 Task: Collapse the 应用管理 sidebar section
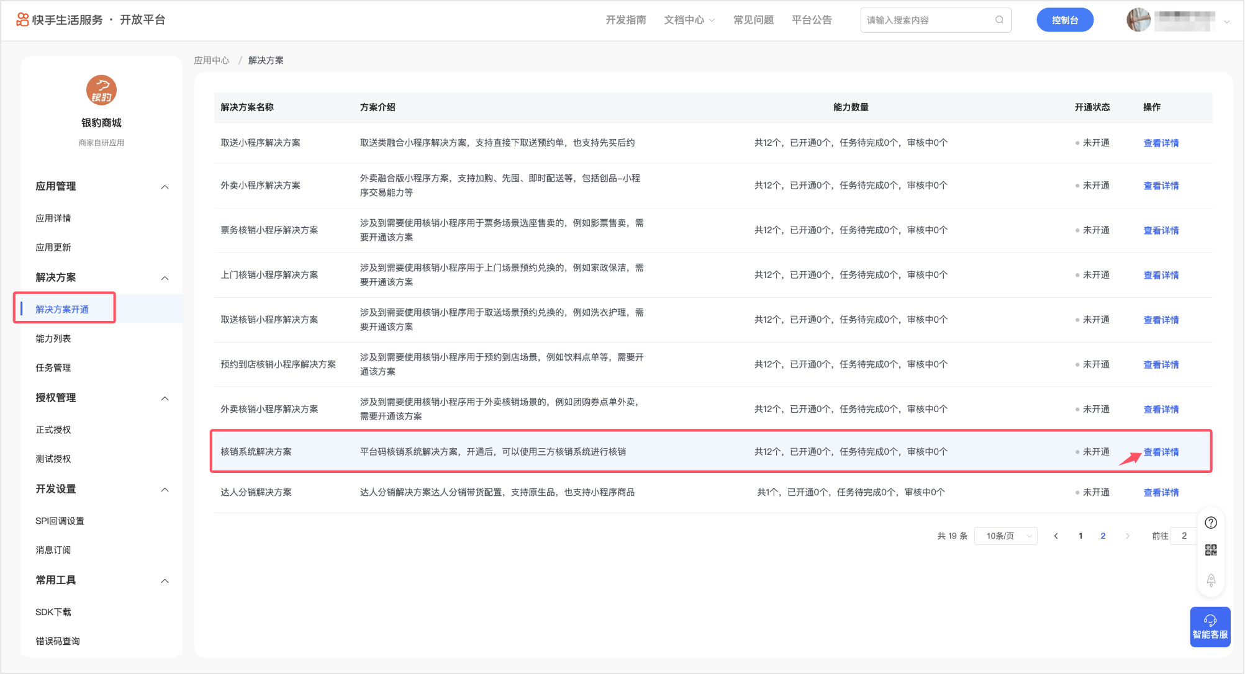coord(165,187)
